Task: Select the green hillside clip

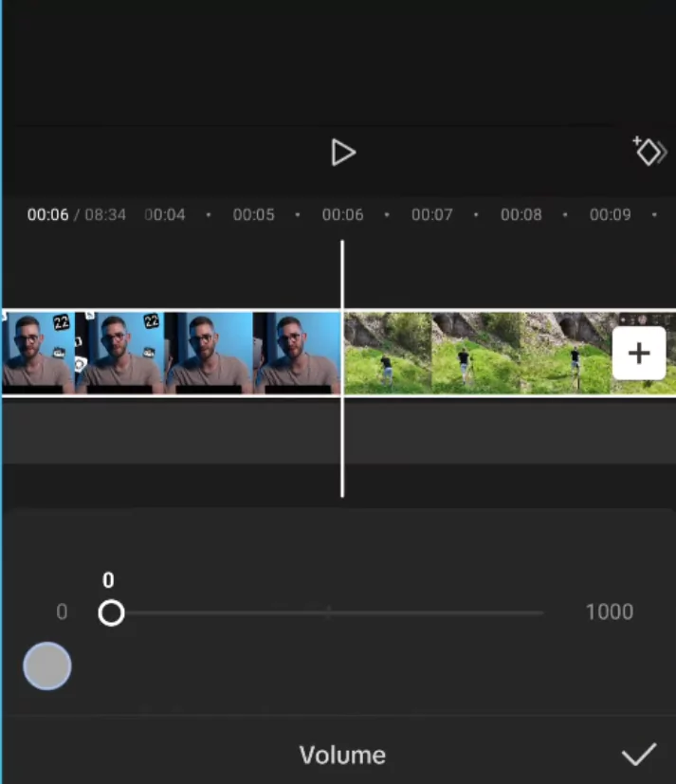Action: (509, 353)
